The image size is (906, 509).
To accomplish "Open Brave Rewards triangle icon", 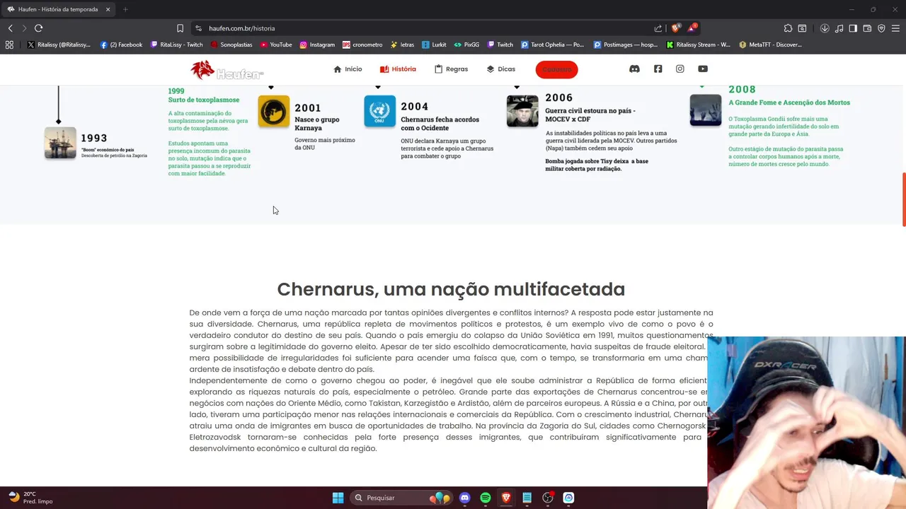I will click(692, 28).
